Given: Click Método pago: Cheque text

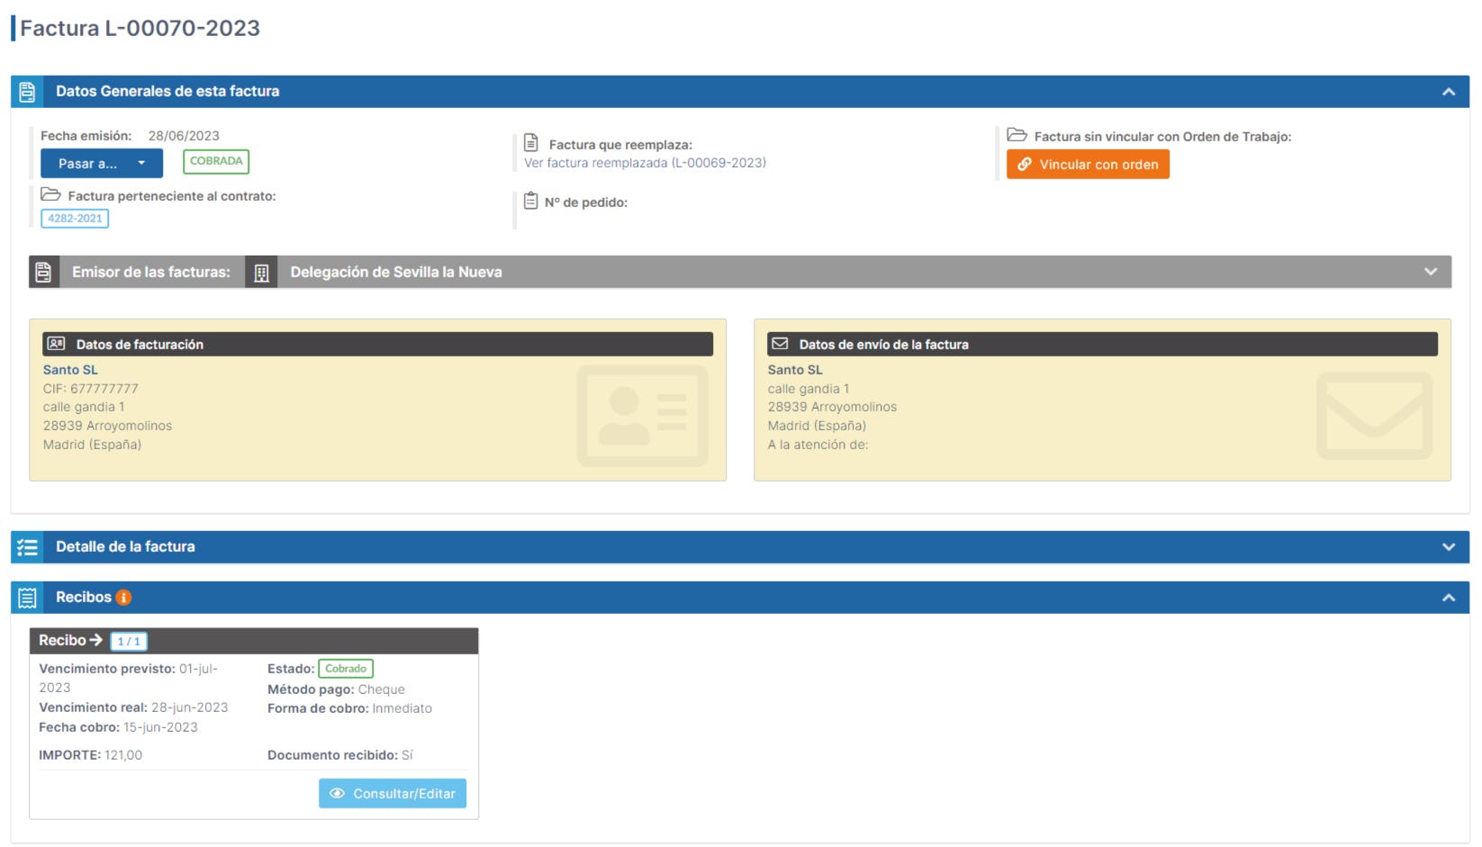Looking at the screenshot, I should (x=336, y=689).
